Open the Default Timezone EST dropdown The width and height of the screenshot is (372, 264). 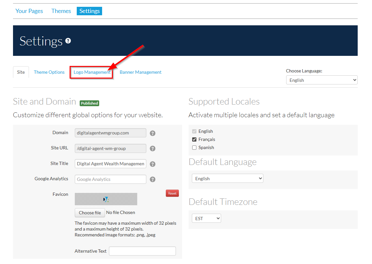pos(206,218)
